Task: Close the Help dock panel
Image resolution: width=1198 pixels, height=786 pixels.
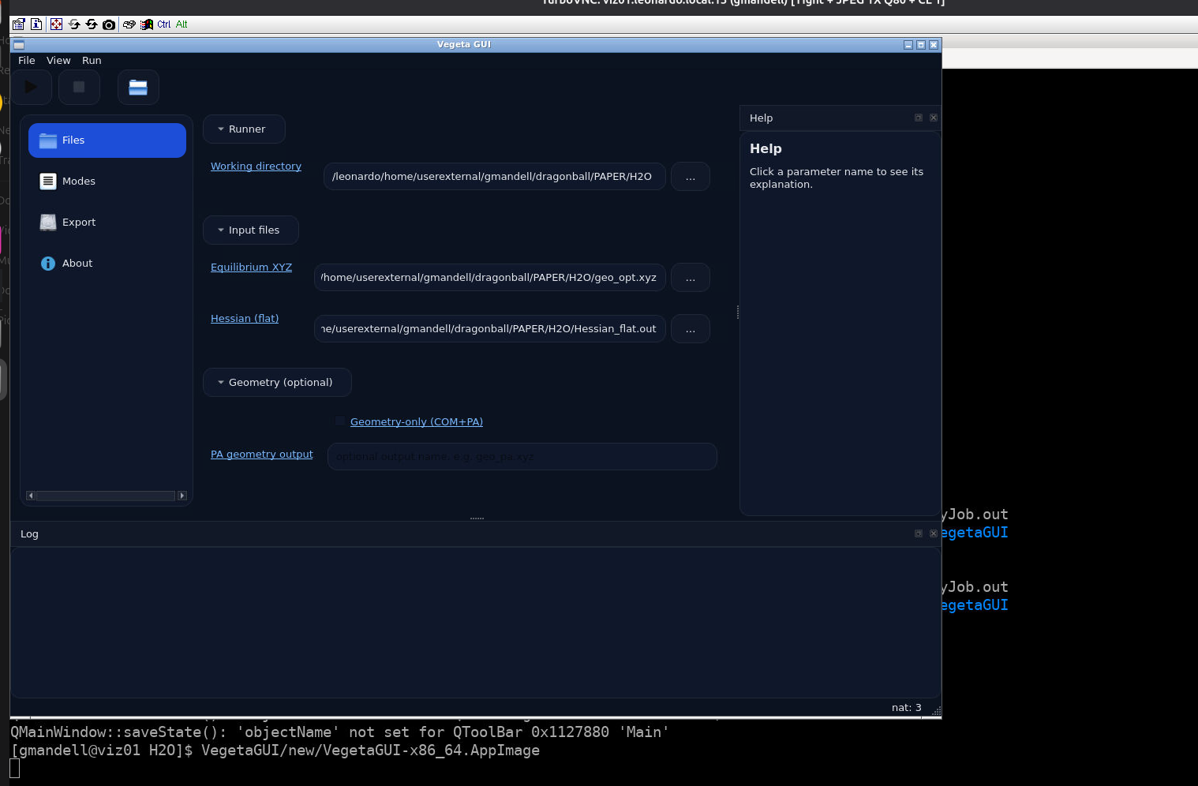Action: pos(934,118)
